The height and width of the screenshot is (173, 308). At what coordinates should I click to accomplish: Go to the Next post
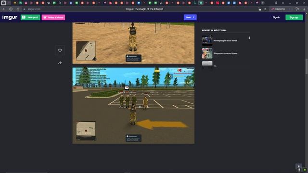tap(190, 17)
